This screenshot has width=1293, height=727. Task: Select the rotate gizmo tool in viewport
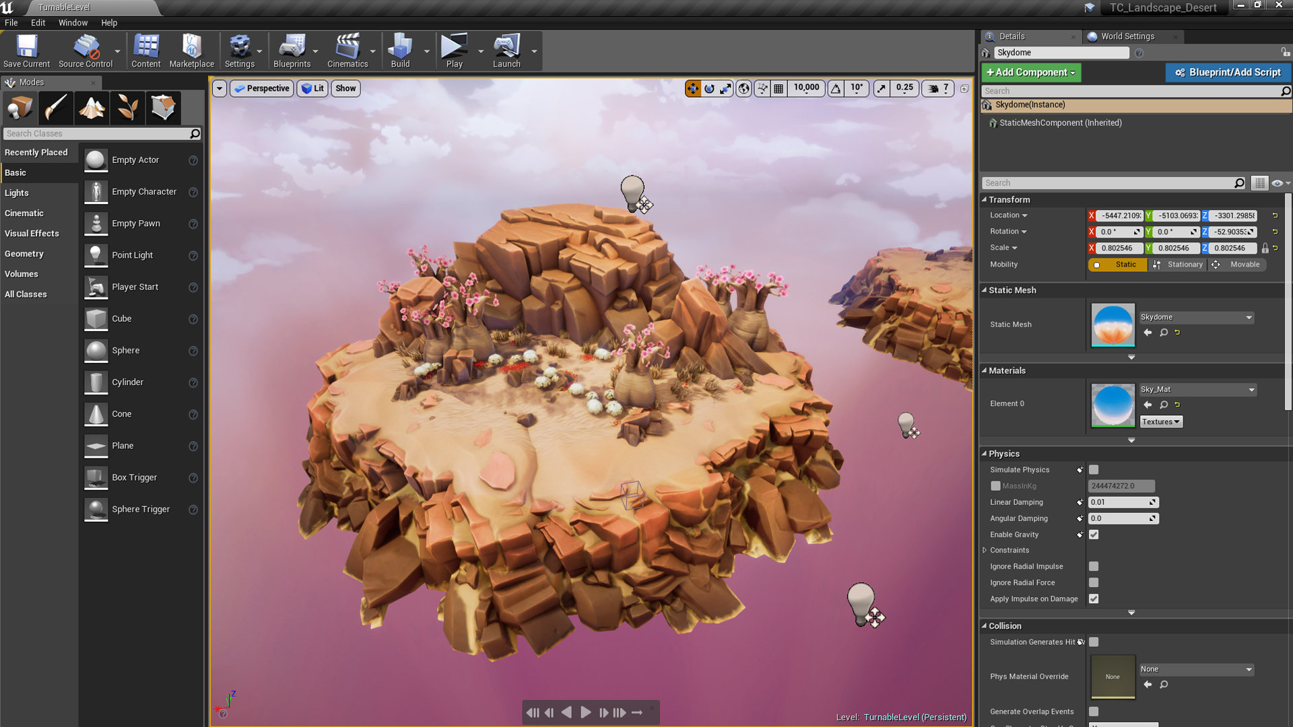tap(709, 88)
